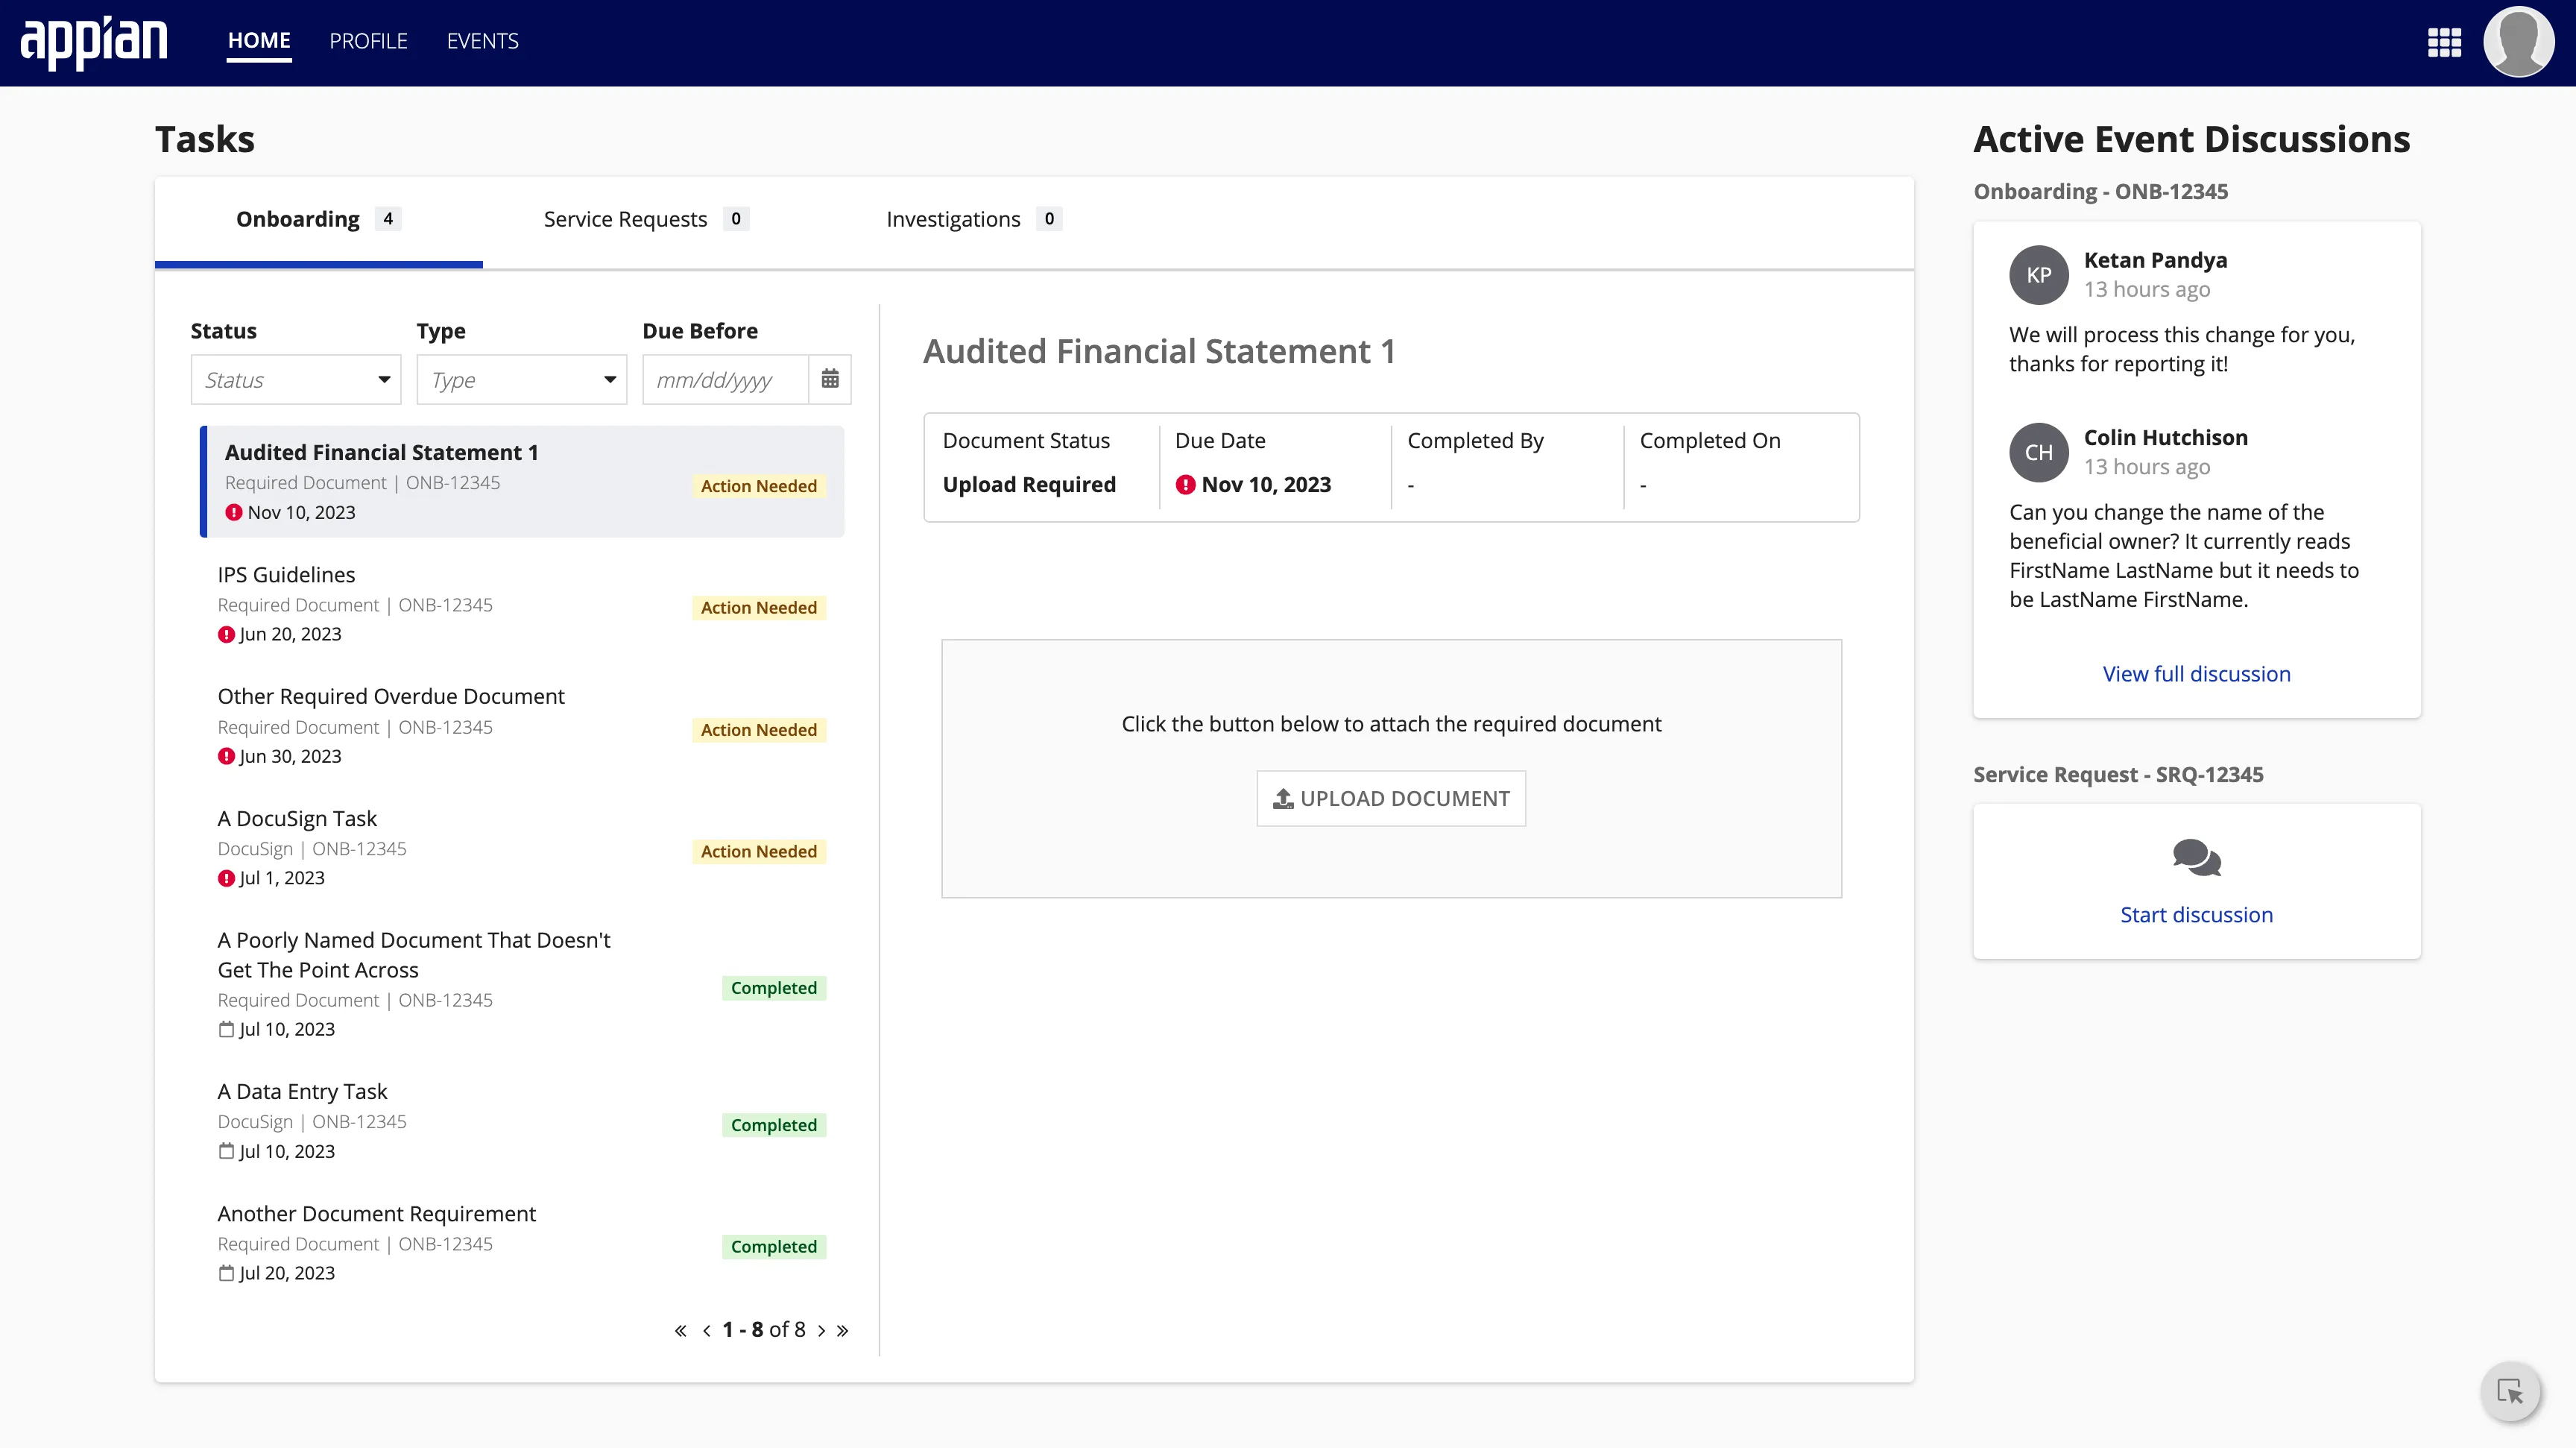Viewport: 2576px width, 1448px height.
Task: Open the PROFILE navigation item
Action: [368, 41]
